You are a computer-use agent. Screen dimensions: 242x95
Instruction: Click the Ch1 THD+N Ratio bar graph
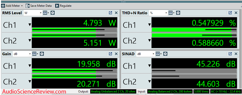tap(194, 30)
